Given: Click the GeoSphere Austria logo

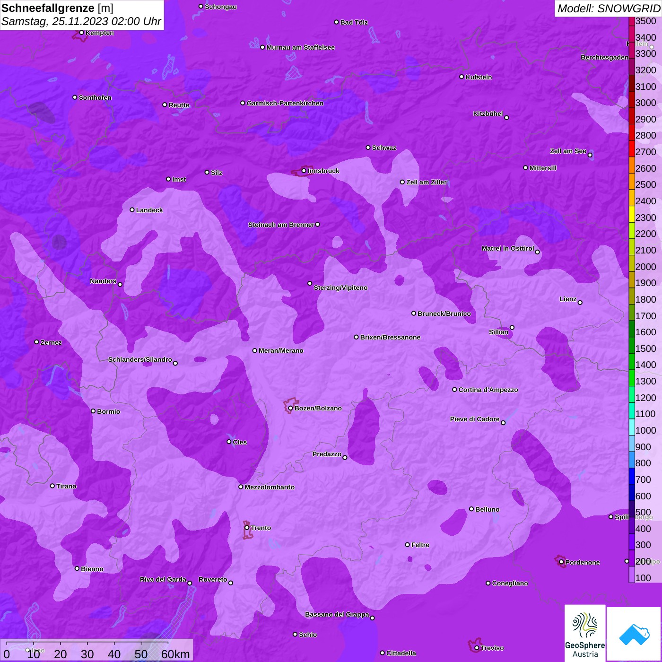Looking at the screenshot, I should pos(585,633).
